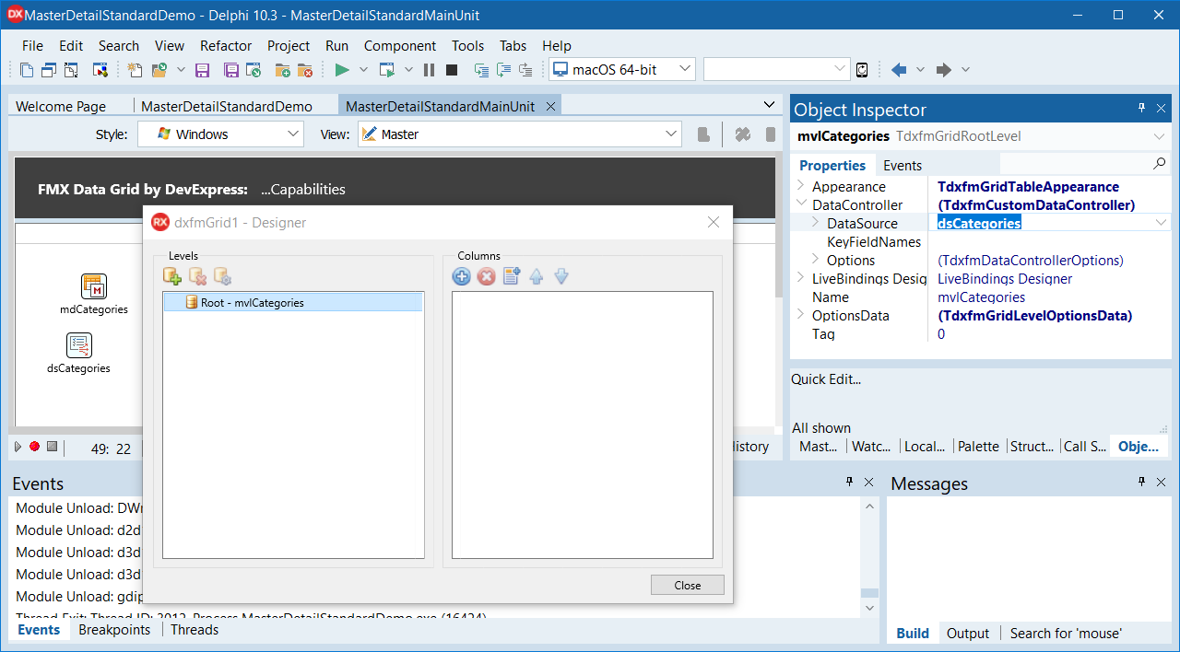Open the View Master dropdown
This screenshot has width=1180, height=652.
[x=671, y=134]
